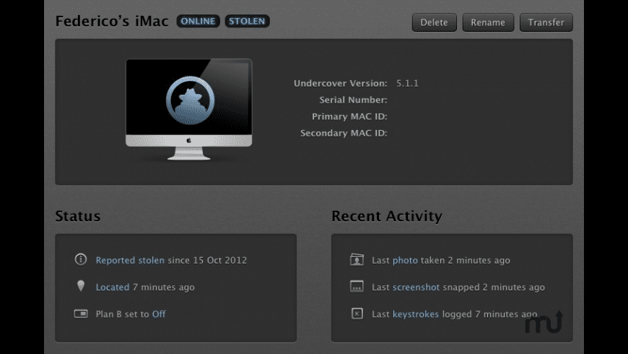Screen dimensions: 628x354
Task: Open the Reported stolen link
Action: [x=130, y=260]
